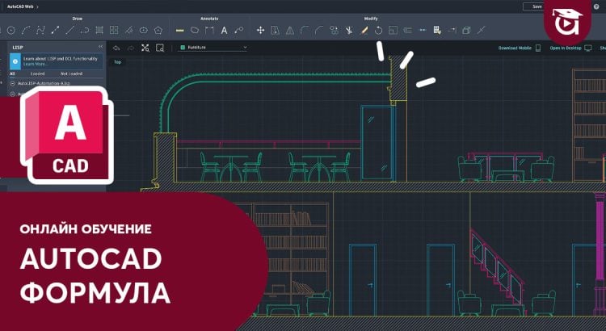This screenshot has width=606, height=331.
Task: Click the Undo arrow
Action: 116,48
